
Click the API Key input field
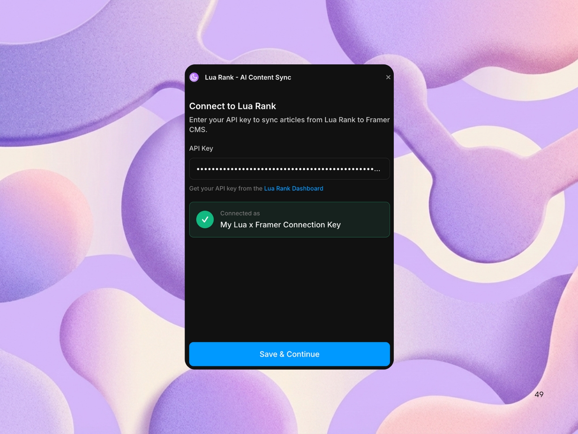(289, 169)
